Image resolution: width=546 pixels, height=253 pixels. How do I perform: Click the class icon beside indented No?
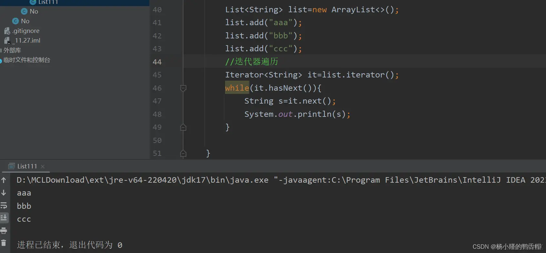point(24,11)
